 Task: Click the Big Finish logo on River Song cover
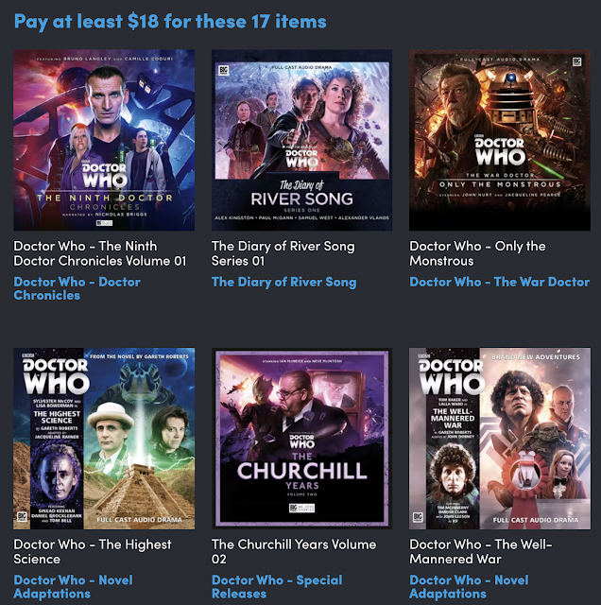(x=224, y=70)
